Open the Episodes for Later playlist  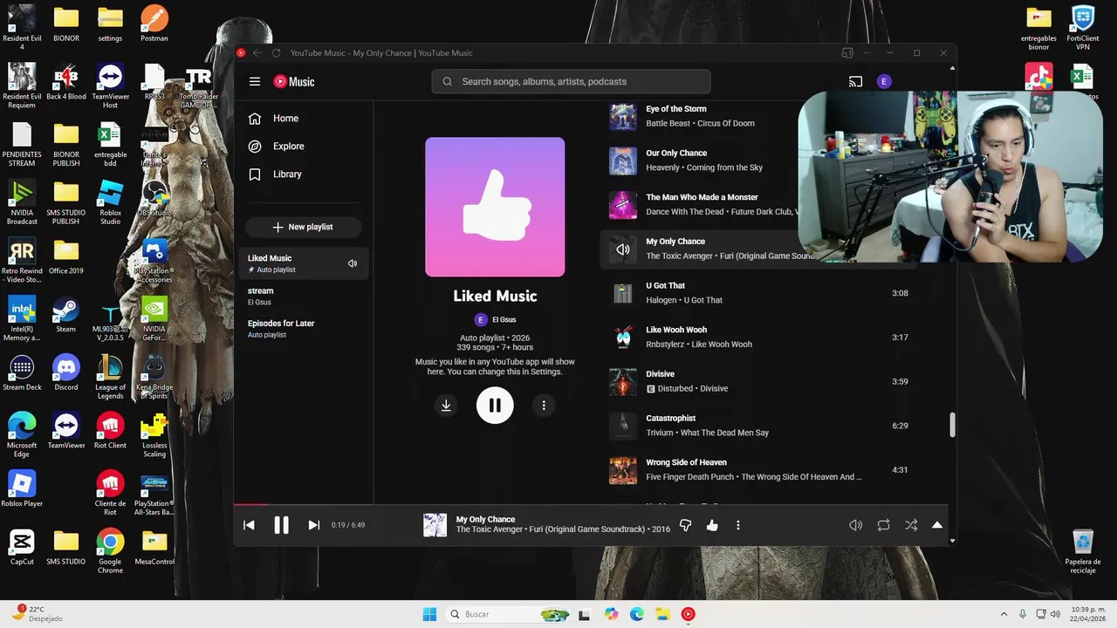(x=303, y=328)
